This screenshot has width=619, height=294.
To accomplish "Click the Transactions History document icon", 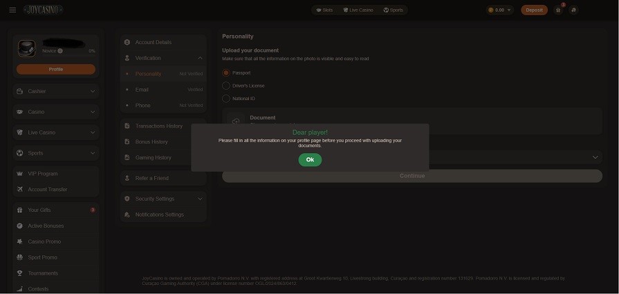I will pyautogui.click(x=127, y=126).
